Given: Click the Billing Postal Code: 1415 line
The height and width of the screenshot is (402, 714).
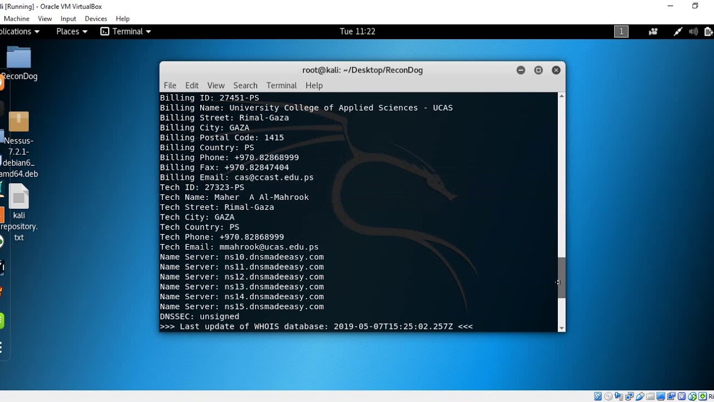Looking at the screenshot, I should [x=222, y=137].
